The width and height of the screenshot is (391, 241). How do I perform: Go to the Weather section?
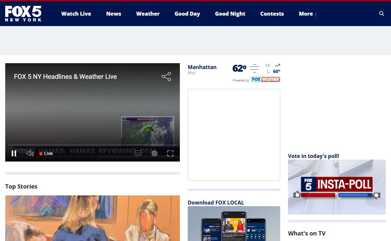pyautogui.click(x=148, y=14)
